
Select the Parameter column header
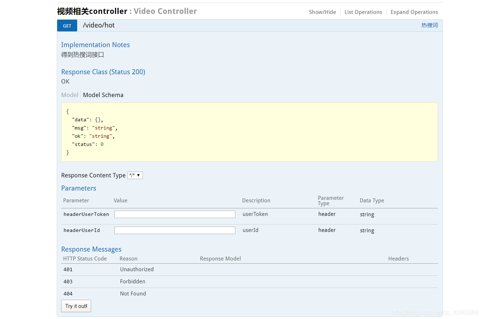76,201
